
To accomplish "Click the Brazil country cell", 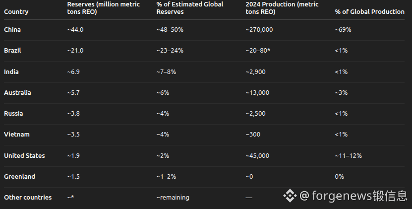I will click(12, 51).
